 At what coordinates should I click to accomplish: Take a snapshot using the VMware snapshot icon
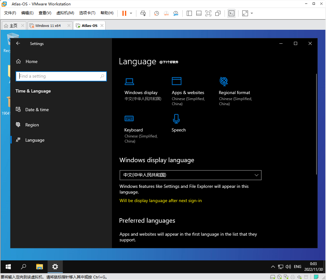[x=156, y=13]
